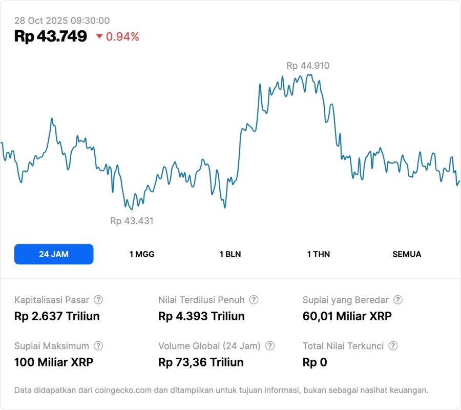The height and width of the screenshot is (410, 461).
Task: Click the chart line peak near Rp 44.910
Action: (x=308, y=75)
